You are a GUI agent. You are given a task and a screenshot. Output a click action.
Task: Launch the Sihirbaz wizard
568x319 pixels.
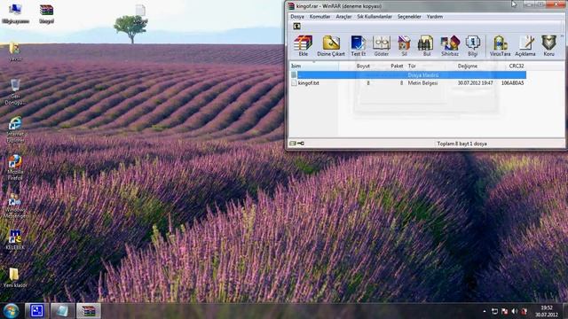pos(450,45)
